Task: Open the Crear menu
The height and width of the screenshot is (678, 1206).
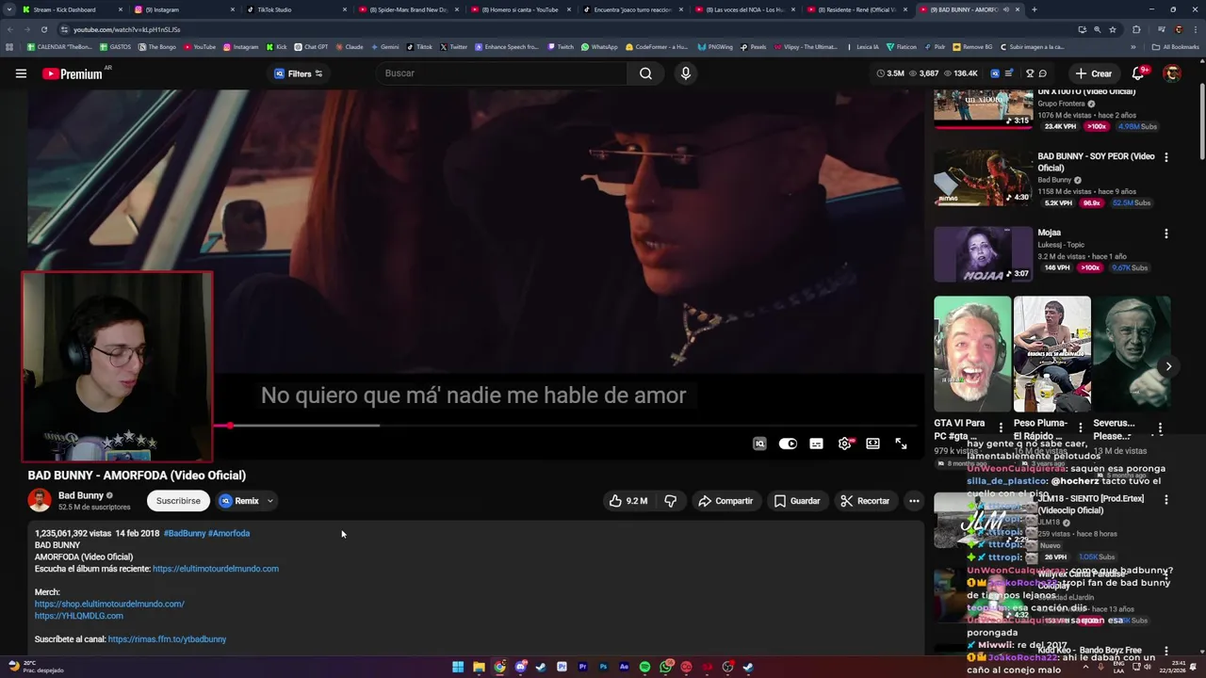Action: tap(1093, 73)
